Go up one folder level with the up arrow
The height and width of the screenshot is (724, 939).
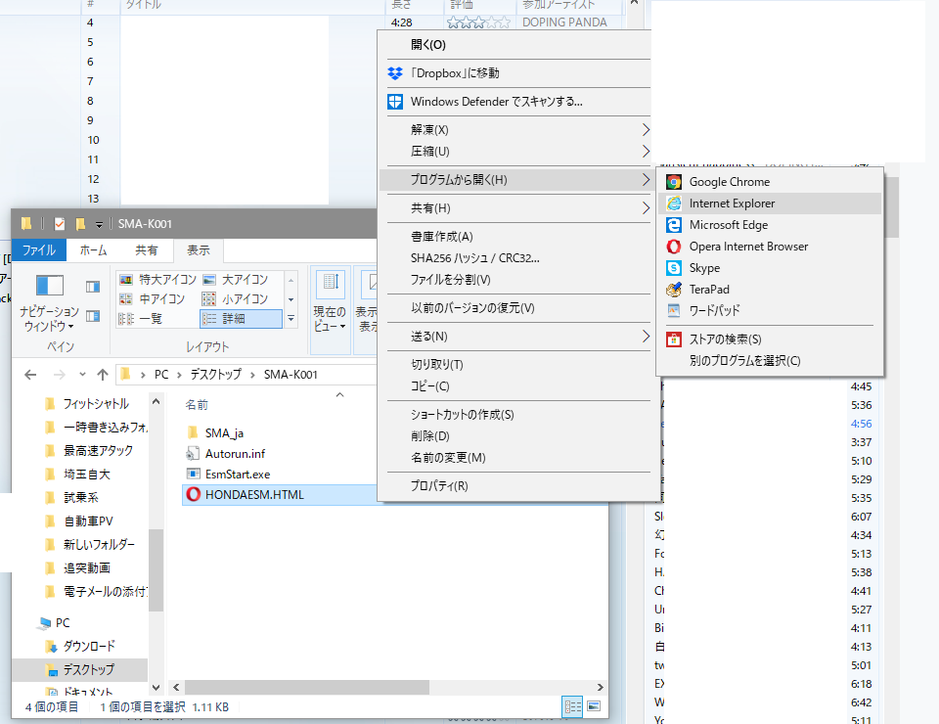[x=103, y=375]
